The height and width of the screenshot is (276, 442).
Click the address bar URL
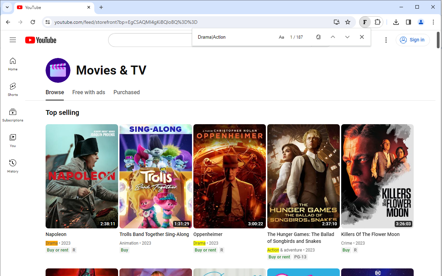tap(126, 22)
